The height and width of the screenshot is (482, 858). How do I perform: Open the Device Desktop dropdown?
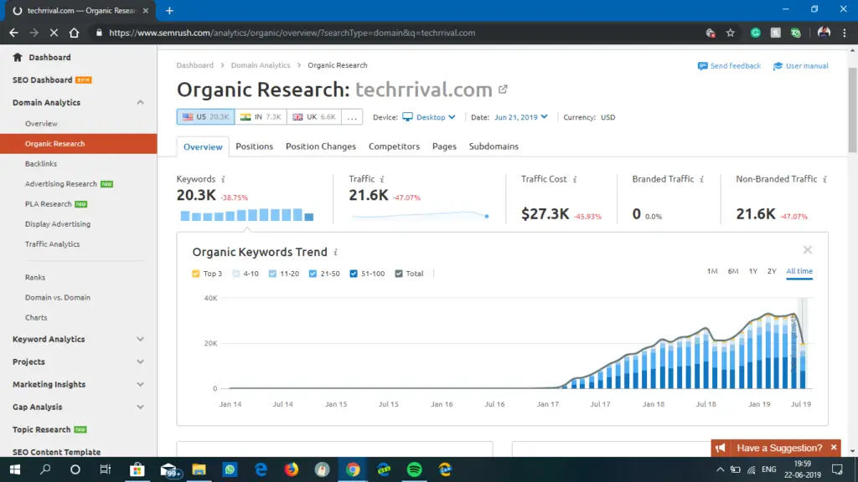429,117
